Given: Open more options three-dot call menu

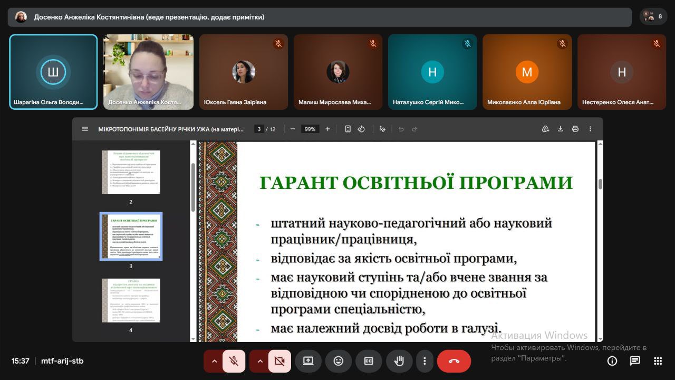Looking at the screenshot, I should coord(425,361).
